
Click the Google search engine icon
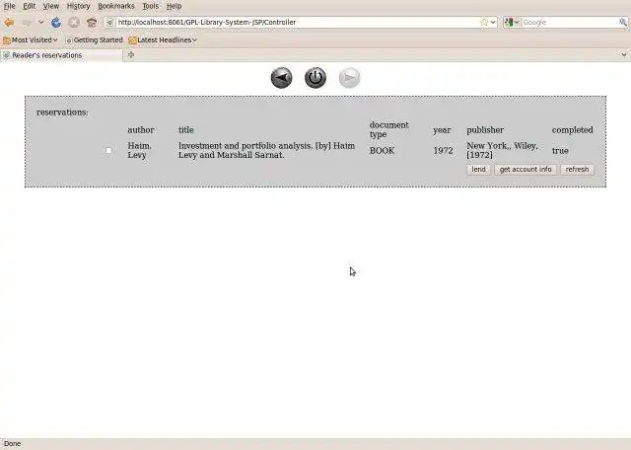point(509,22)
